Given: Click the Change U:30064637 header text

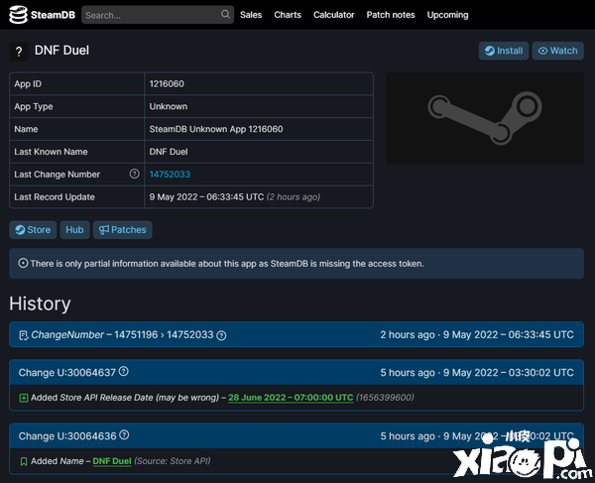Looking at the screenshot, I should coord(67,373).
